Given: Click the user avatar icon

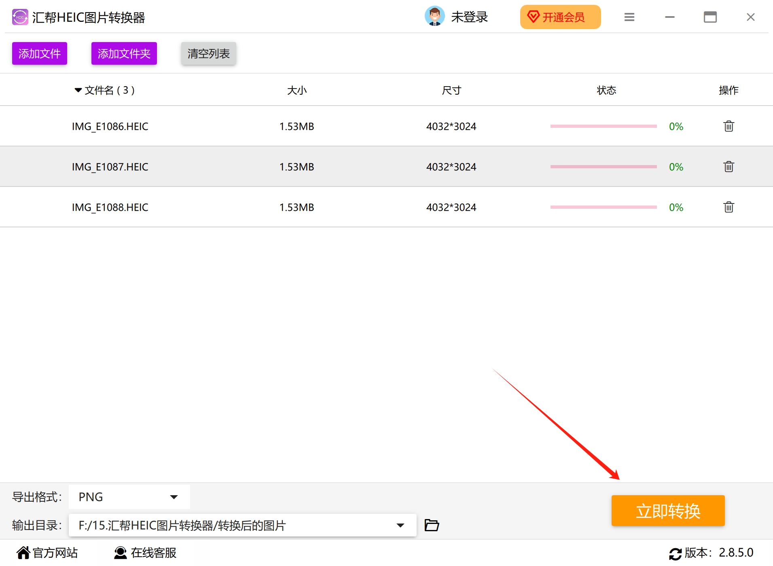Looking at the screenshot, I should 434,17.
